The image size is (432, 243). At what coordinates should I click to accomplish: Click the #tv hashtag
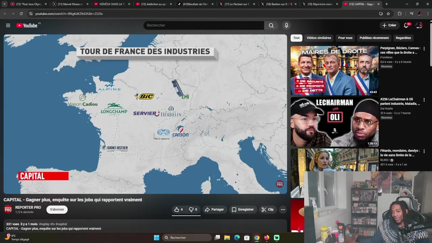(x=52, y=224)
